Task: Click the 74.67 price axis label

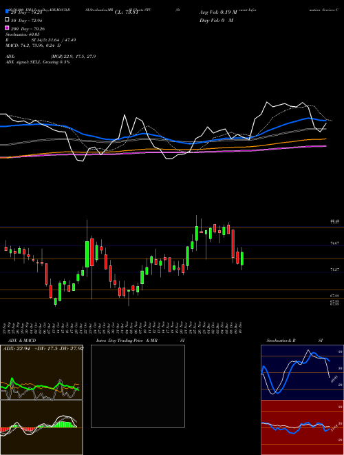Action: [x=335, y=243]
